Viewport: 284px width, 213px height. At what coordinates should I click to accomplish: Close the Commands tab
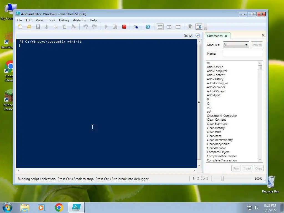[x=226, y=36]
